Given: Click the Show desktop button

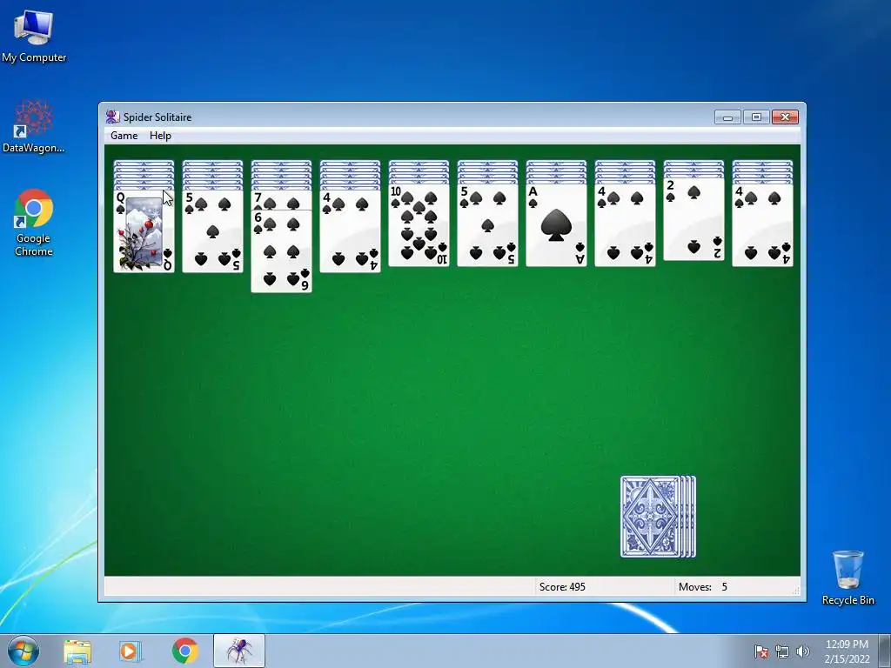Looking at the screenshot, I should pyautogui.click(x=885, y=651).
